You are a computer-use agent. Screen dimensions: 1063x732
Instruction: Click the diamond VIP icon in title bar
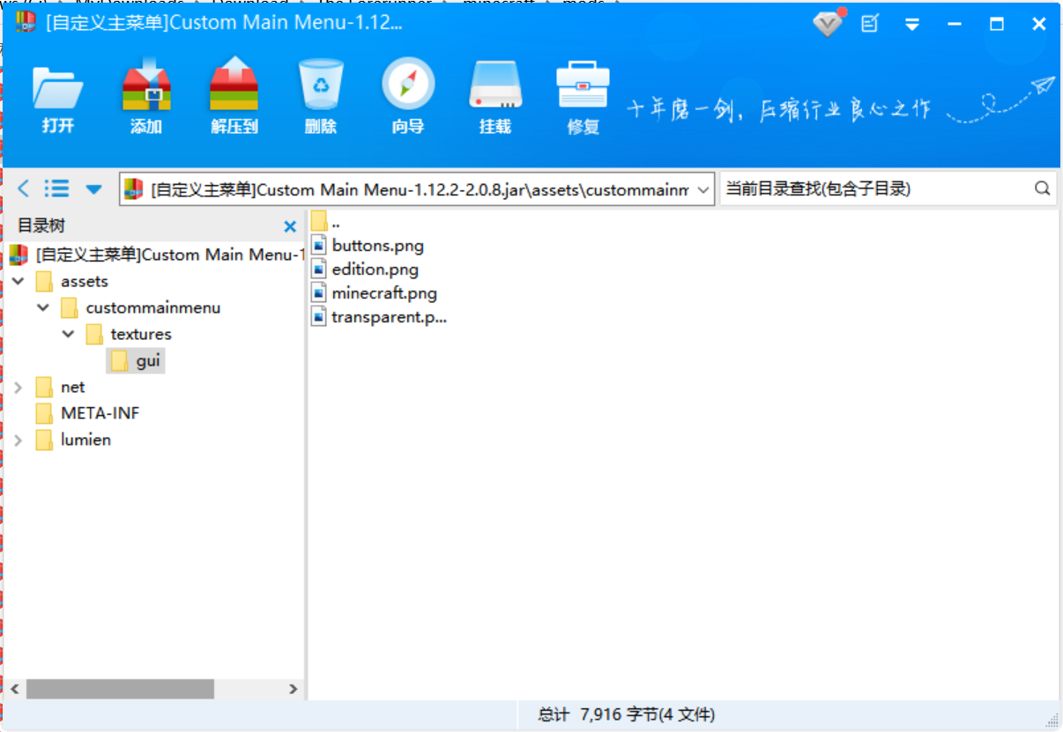click(x=828, y=24)
